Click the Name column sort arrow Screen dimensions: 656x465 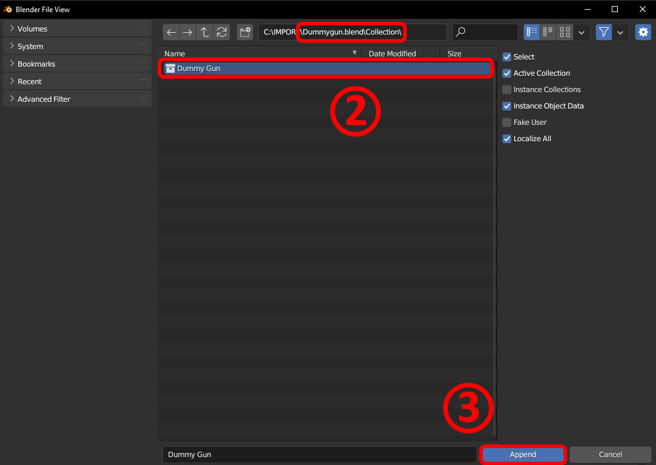[x=354, y=53]
